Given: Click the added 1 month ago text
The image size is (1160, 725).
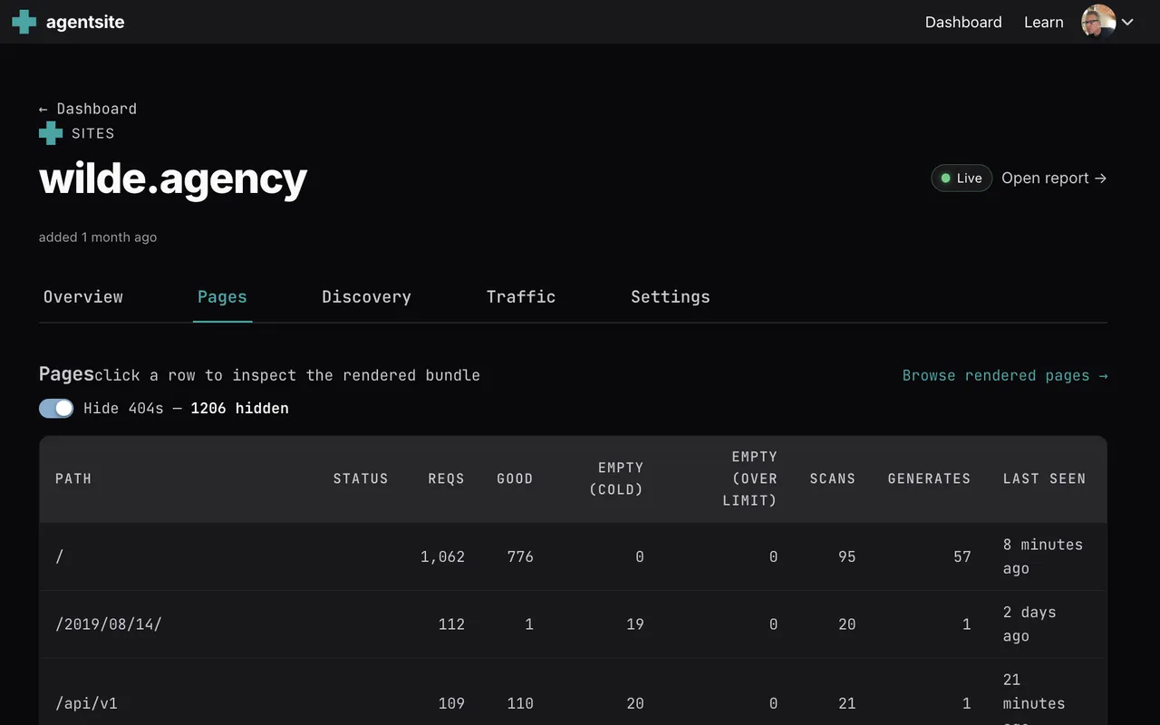Looking at the screenshot, I should coord(98,237).
